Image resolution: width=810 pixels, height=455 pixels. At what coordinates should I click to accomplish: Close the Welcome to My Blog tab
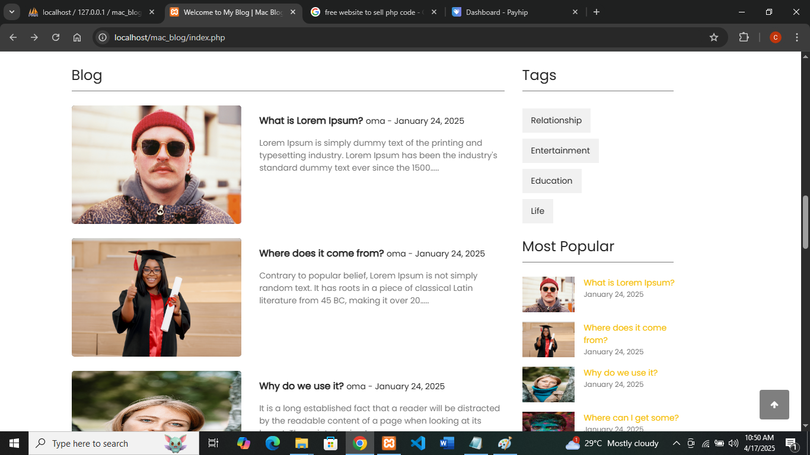(293, 12)
